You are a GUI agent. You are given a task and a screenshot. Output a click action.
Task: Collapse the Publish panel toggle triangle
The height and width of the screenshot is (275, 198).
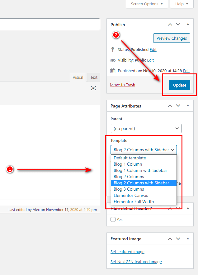[188, 24]
